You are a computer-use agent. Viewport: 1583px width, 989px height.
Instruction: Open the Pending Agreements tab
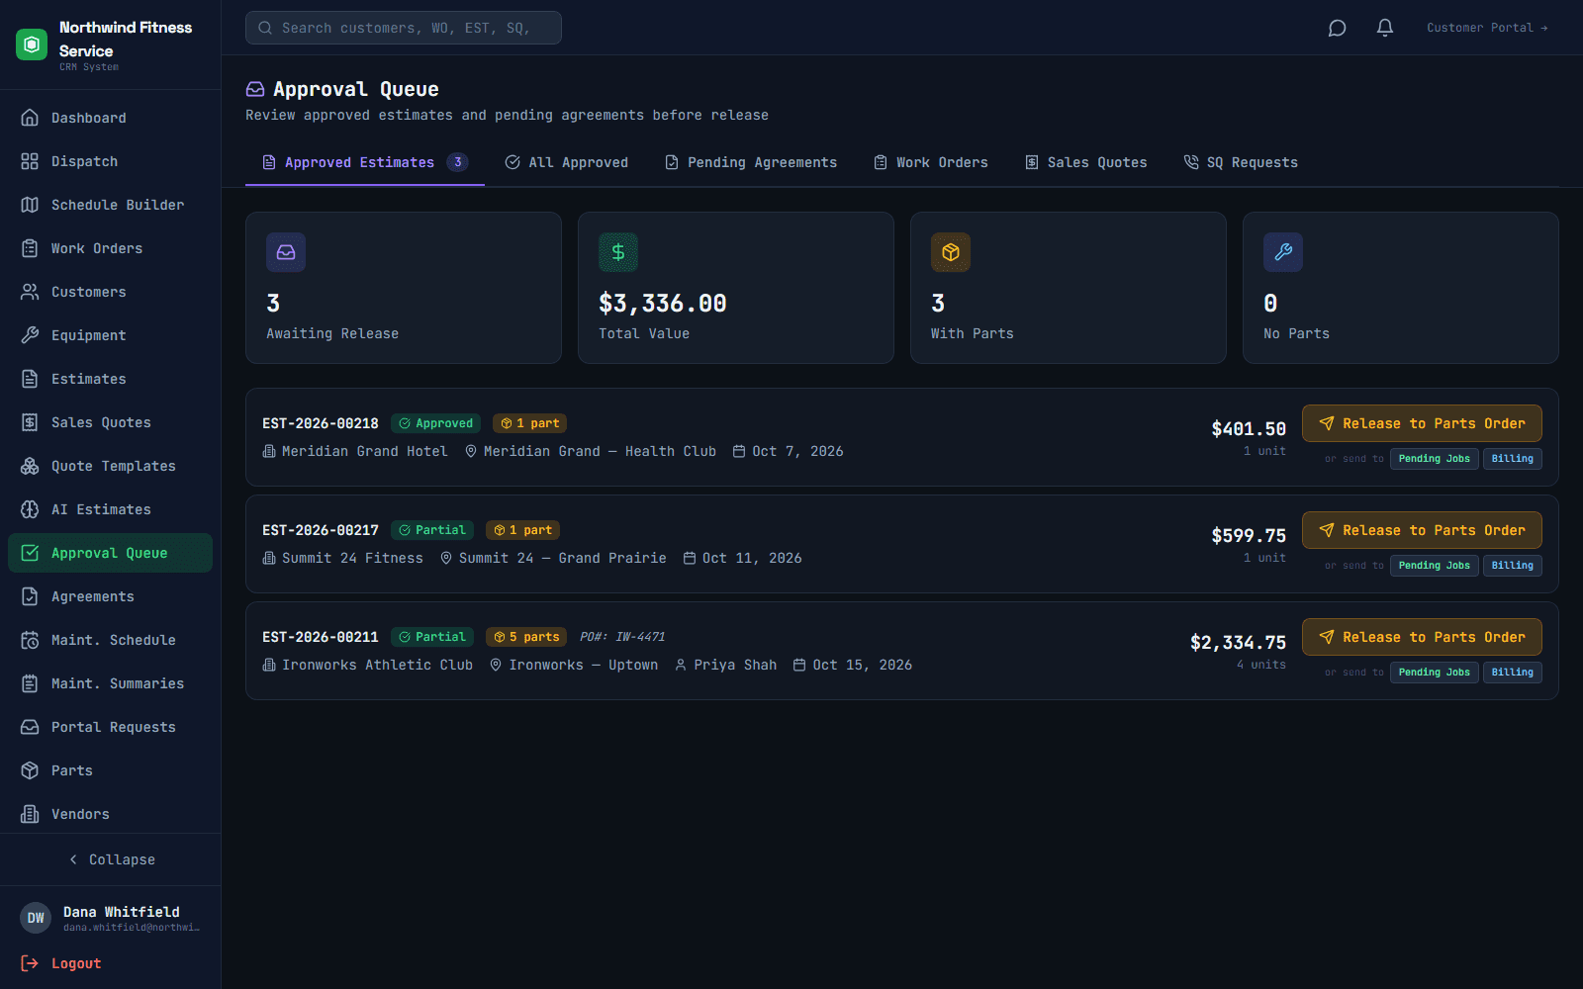[751, 162]
